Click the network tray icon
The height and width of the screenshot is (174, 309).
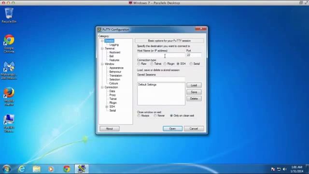click(x=279, y=169)
